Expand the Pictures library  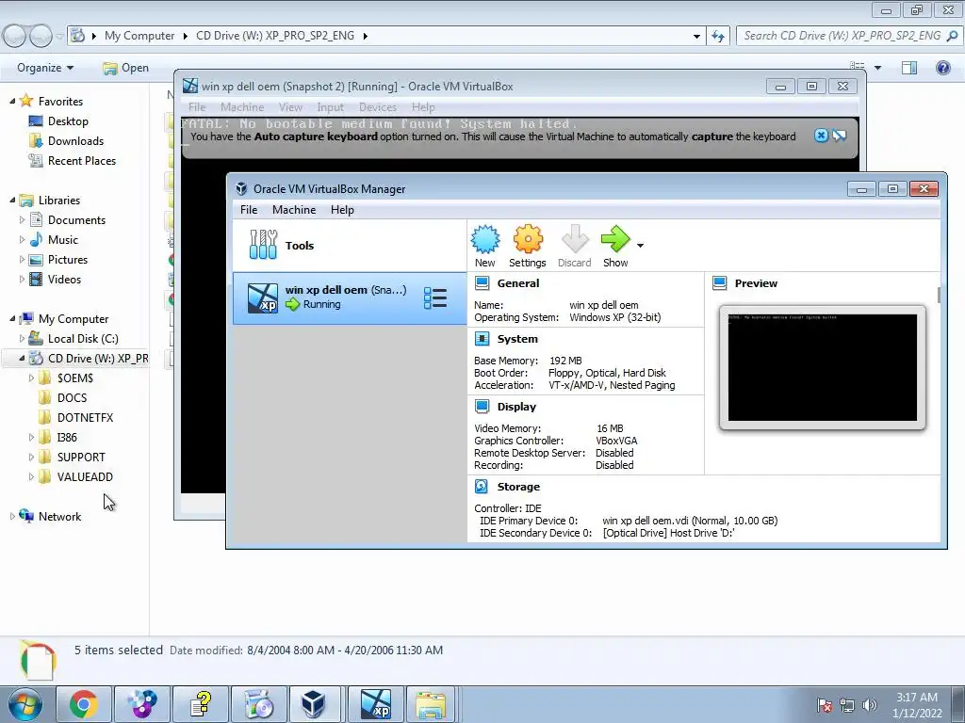tap(23, 260)
